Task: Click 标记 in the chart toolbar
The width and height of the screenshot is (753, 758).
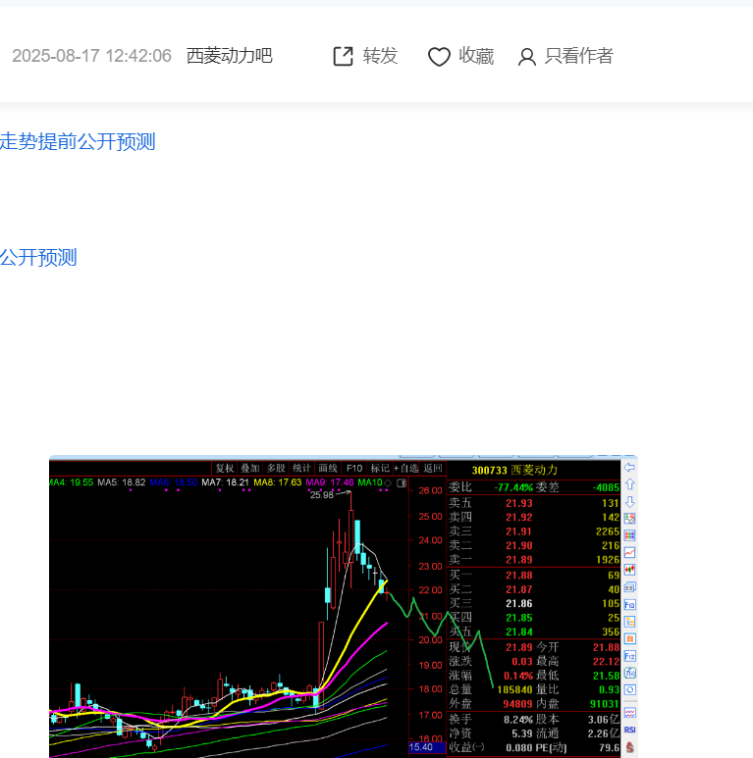Action: (380, 468)
